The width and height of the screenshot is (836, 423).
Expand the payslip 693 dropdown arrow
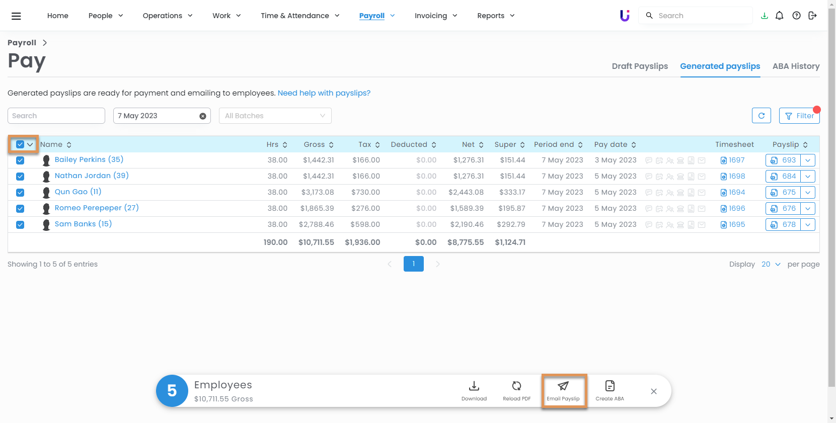[x=807, y=160]
